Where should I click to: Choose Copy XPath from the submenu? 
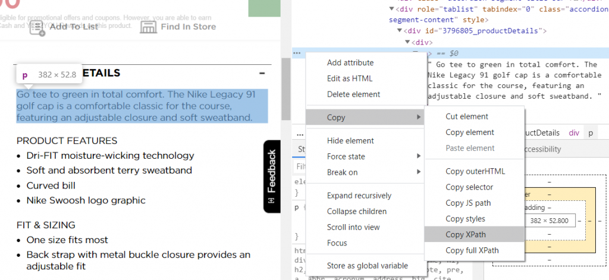[x=465, y=235]
